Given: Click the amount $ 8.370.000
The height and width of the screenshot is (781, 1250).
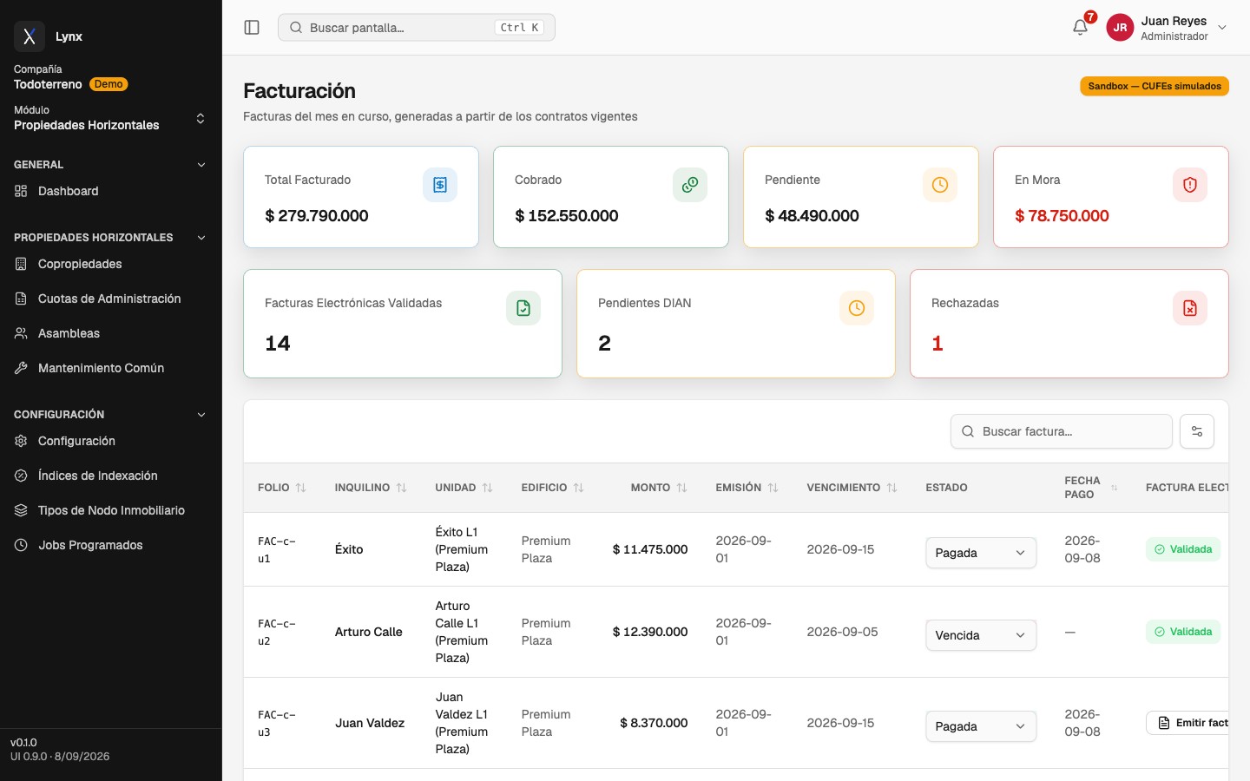Looking at the screenshot, I should pos(654,723).
